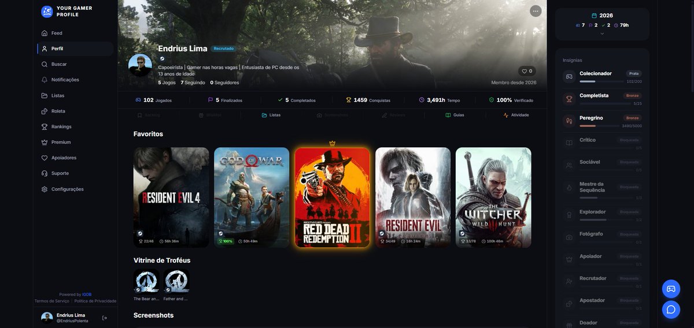Open The Witcher Wild Hunt cover

click(493, 197)
